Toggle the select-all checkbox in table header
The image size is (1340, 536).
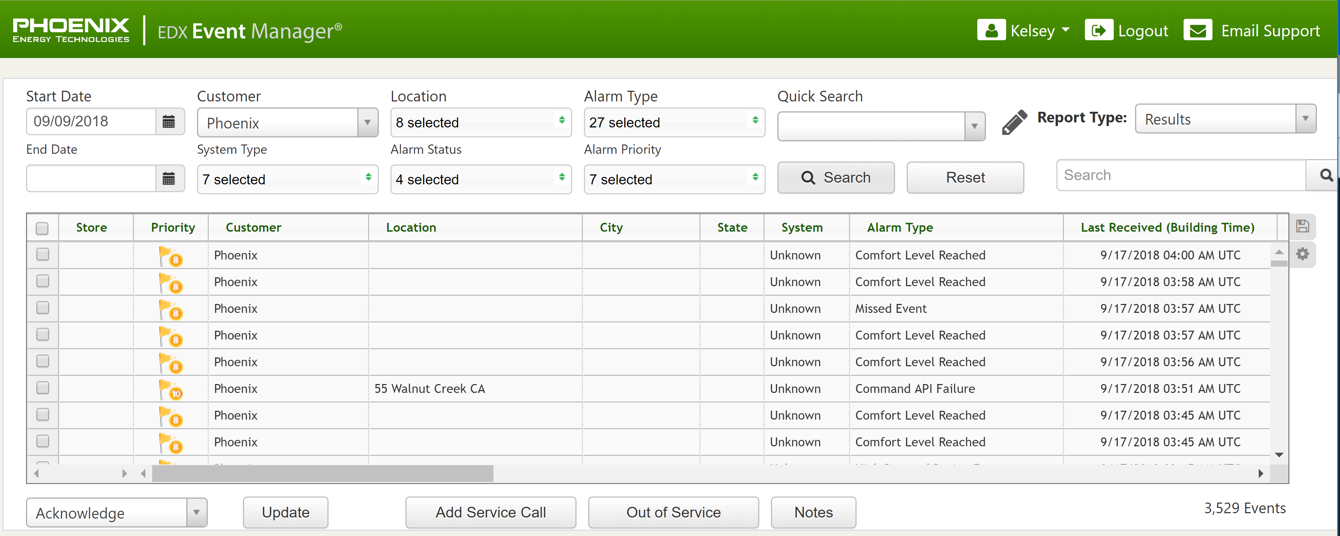42,228
